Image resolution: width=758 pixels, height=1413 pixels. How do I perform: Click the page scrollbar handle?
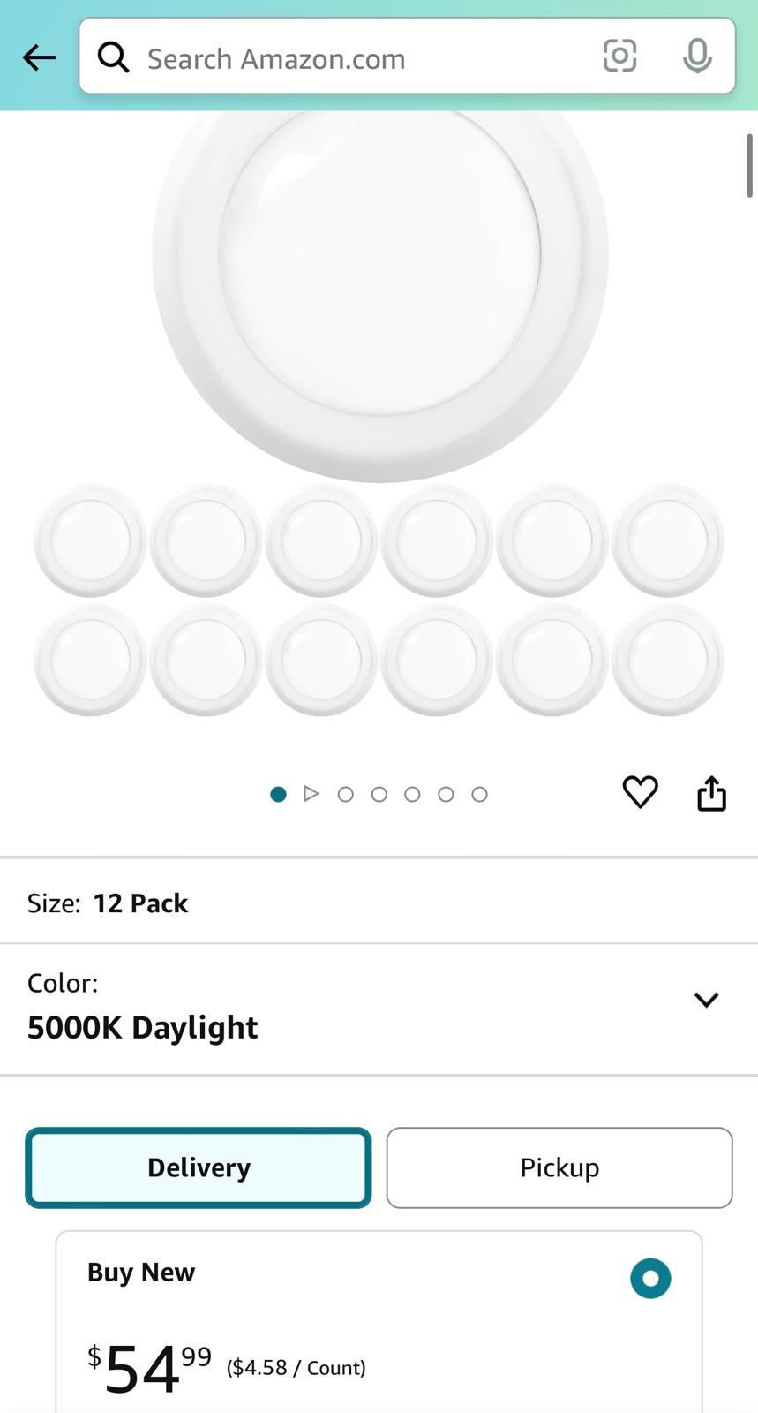pyautogui.click(x=749, y=165)
